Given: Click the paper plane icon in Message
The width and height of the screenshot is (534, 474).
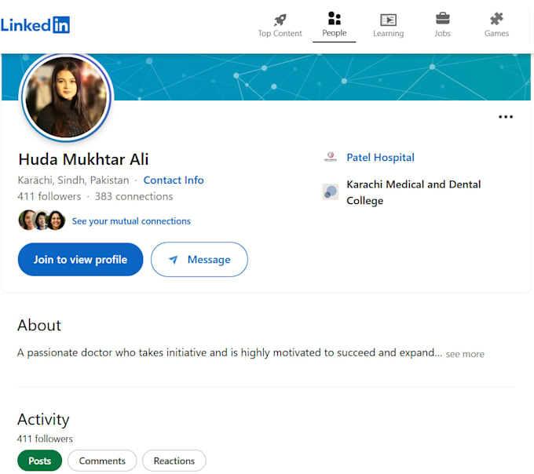Looking at the screenshot, I should [173, 260].
